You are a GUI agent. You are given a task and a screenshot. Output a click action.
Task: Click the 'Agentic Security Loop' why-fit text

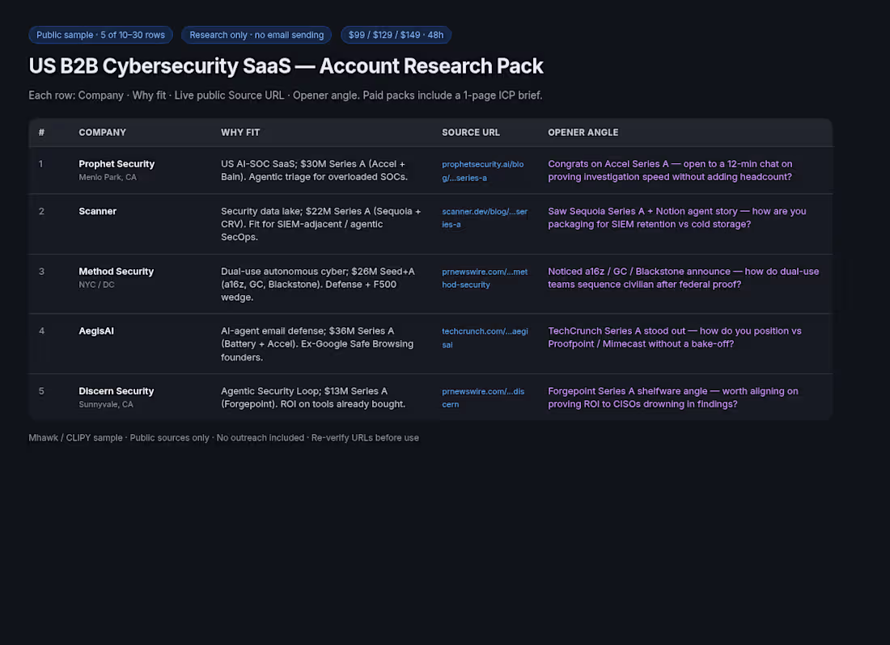[x=313, y=398]
